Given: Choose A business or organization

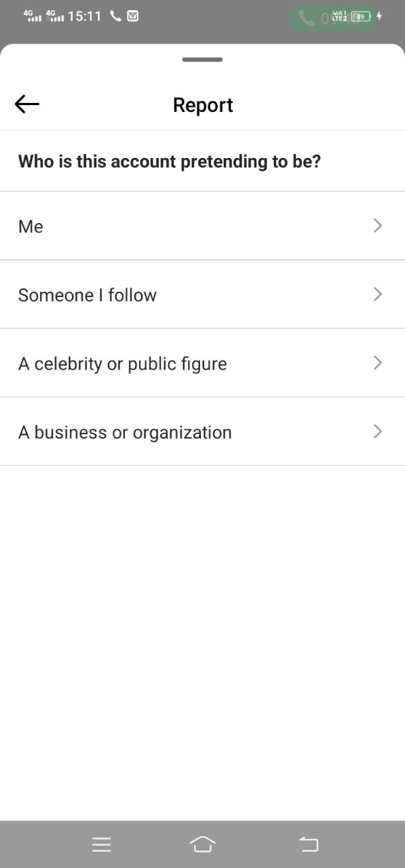Looking at the screenshot, I should pyautogui.click(x=202, y=431).
